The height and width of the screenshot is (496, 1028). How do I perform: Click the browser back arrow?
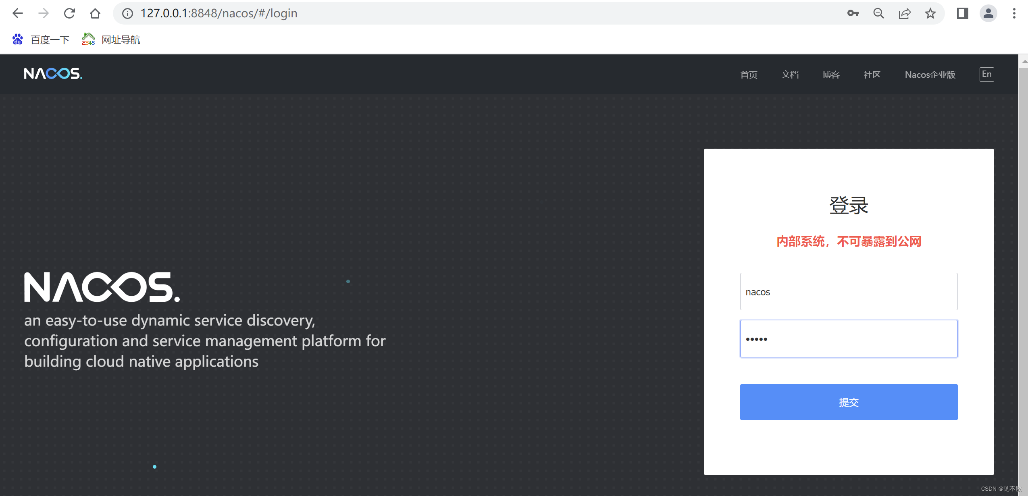[18, 13]
